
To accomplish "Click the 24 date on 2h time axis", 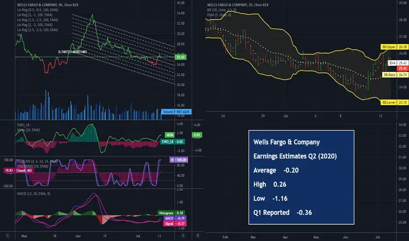I will coord(223,116).
